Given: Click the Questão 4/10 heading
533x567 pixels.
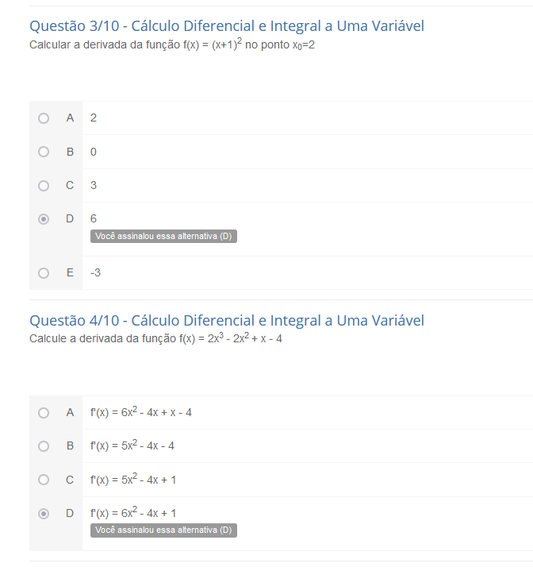Looking at the screenshot, I should coord(227,321).
